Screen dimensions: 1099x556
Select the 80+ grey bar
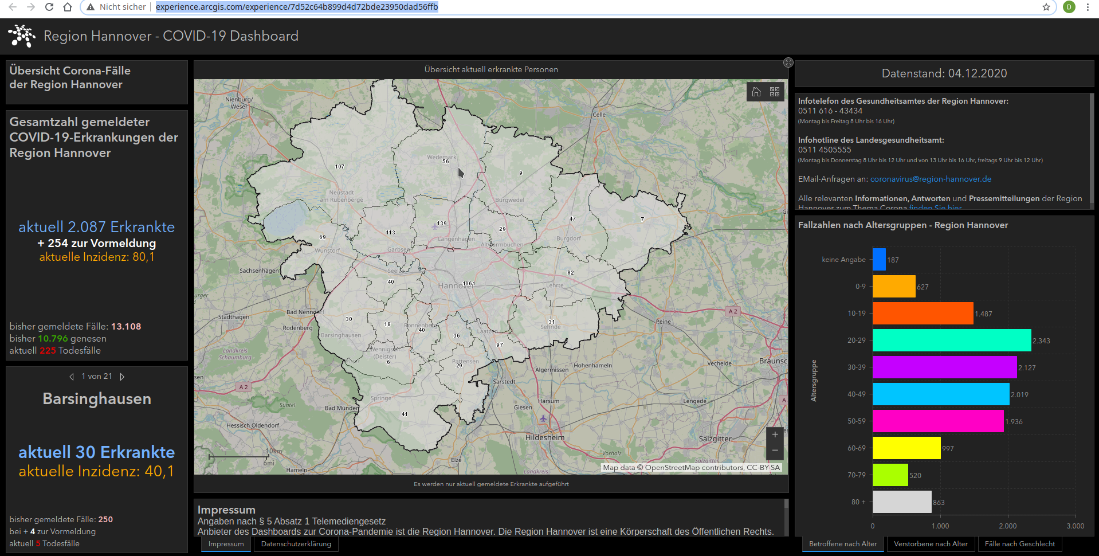click(902, 502)
